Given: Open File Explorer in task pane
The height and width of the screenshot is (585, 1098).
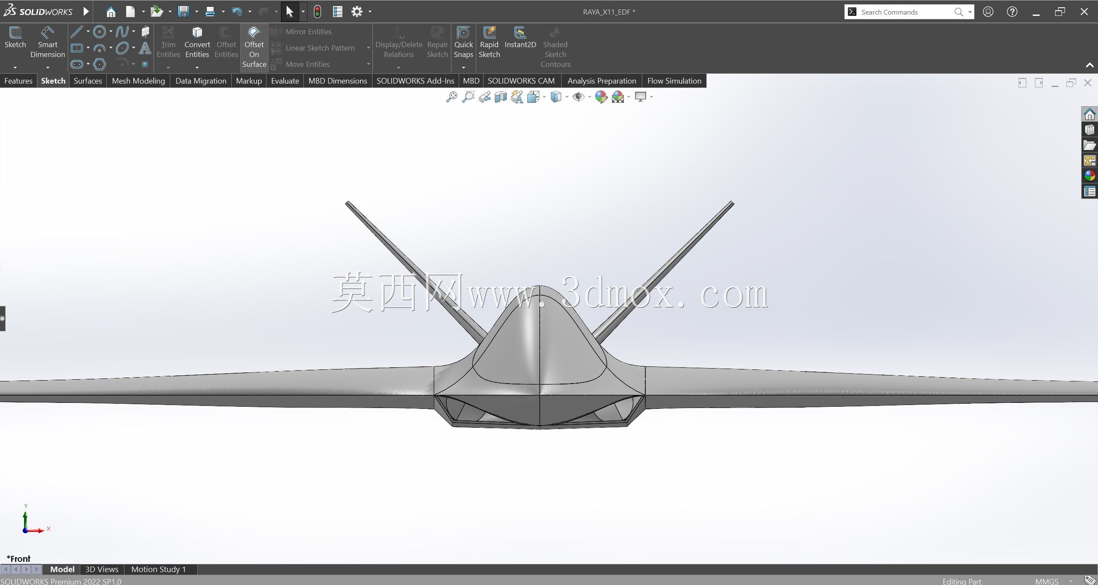Looking at the screenshot, I should coord(1089,145).
